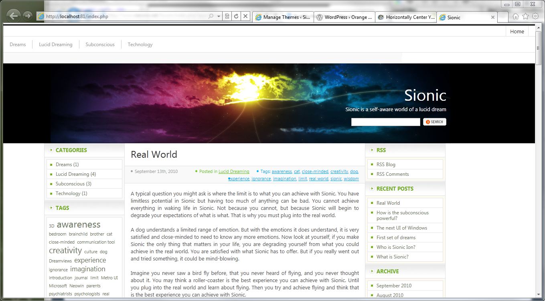Open Lucid Dreaming in the top navigation bar
This screenshot has height=301, width=545.
point(56,45)
